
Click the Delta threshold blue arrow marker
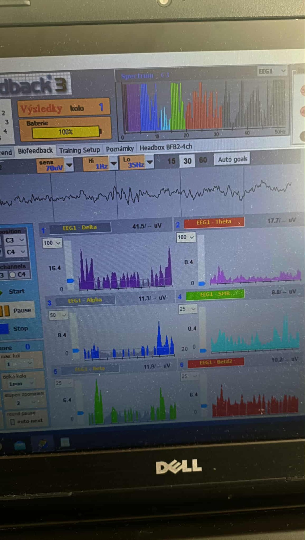tap(70, 280)
